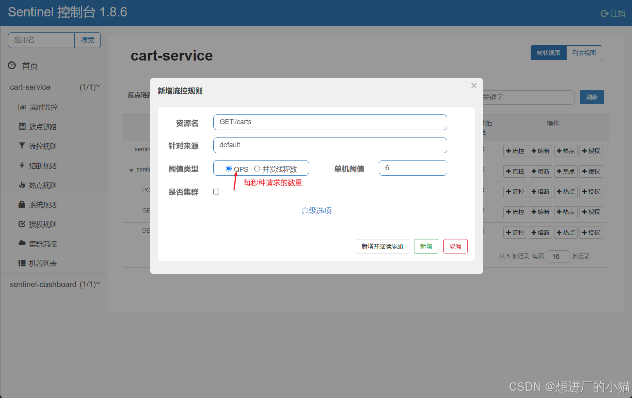This screenshot has height=398, width=632.
Task: Click +熔断 in first table row
Action: pos(540,151)
